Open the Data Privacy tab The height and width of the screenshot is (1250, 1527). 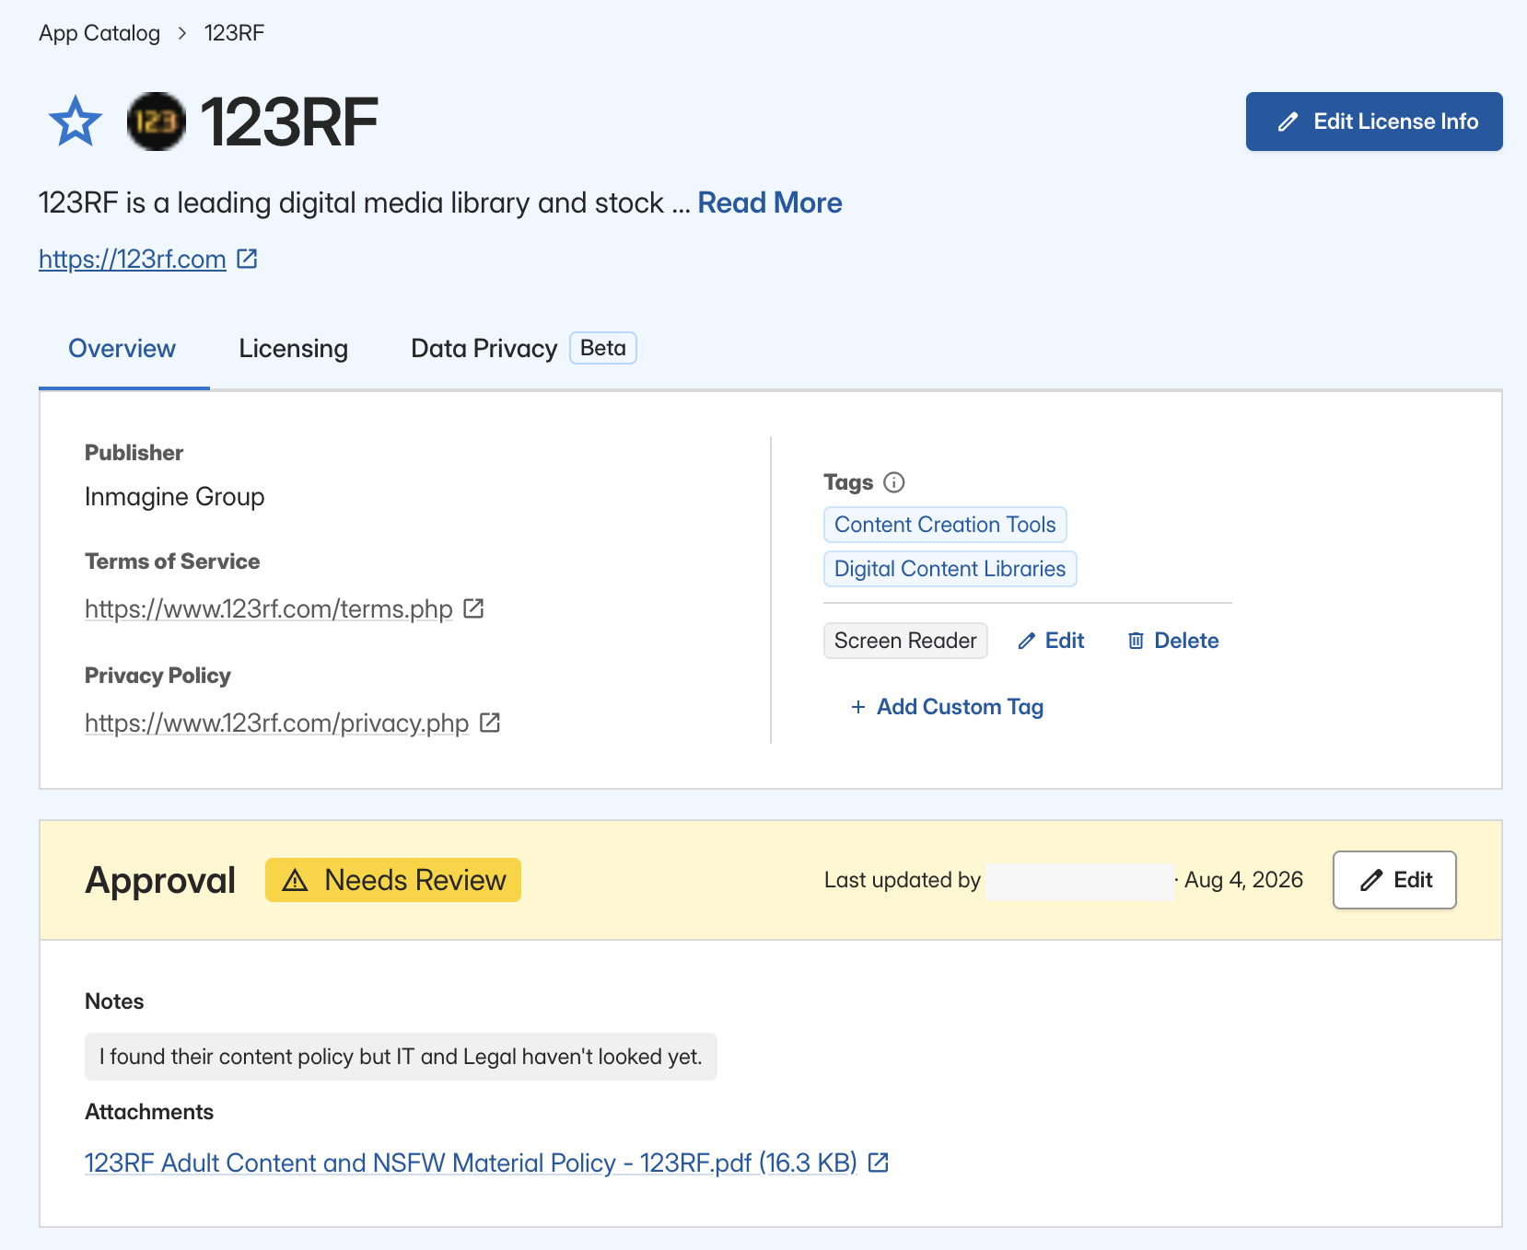484,348
